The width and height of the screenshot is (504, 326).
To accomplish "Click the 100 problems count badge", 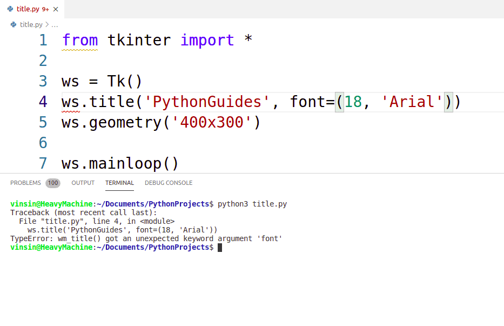I will (x=53, y=183).
